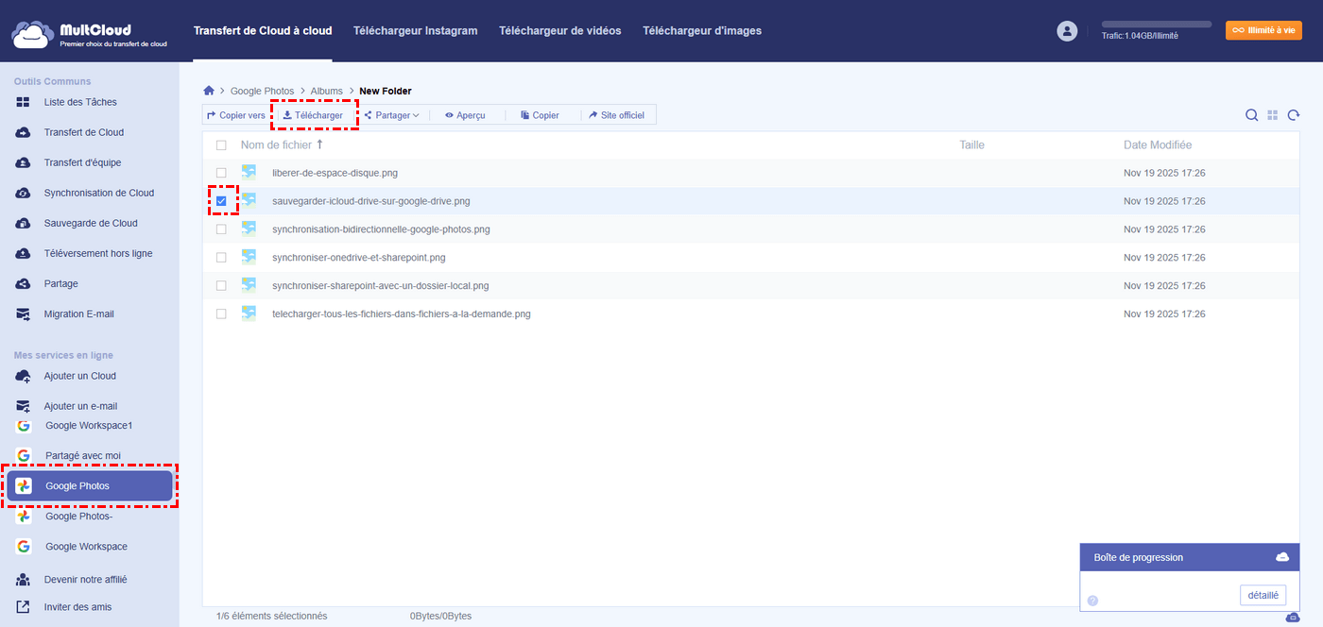Click the 1/6 éléments sélectionnés status text
Screen dimensions: 1323x627
(x=271, y=616)
